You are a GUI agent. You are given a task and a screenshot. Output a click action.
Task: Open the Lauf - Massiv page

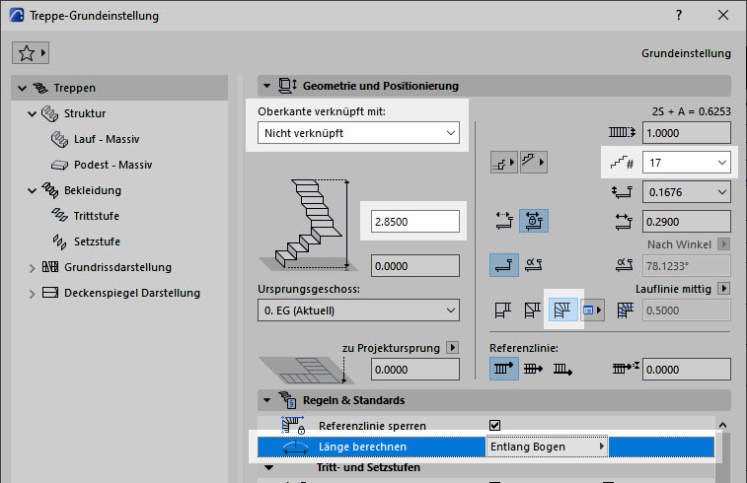click(107, 139)
